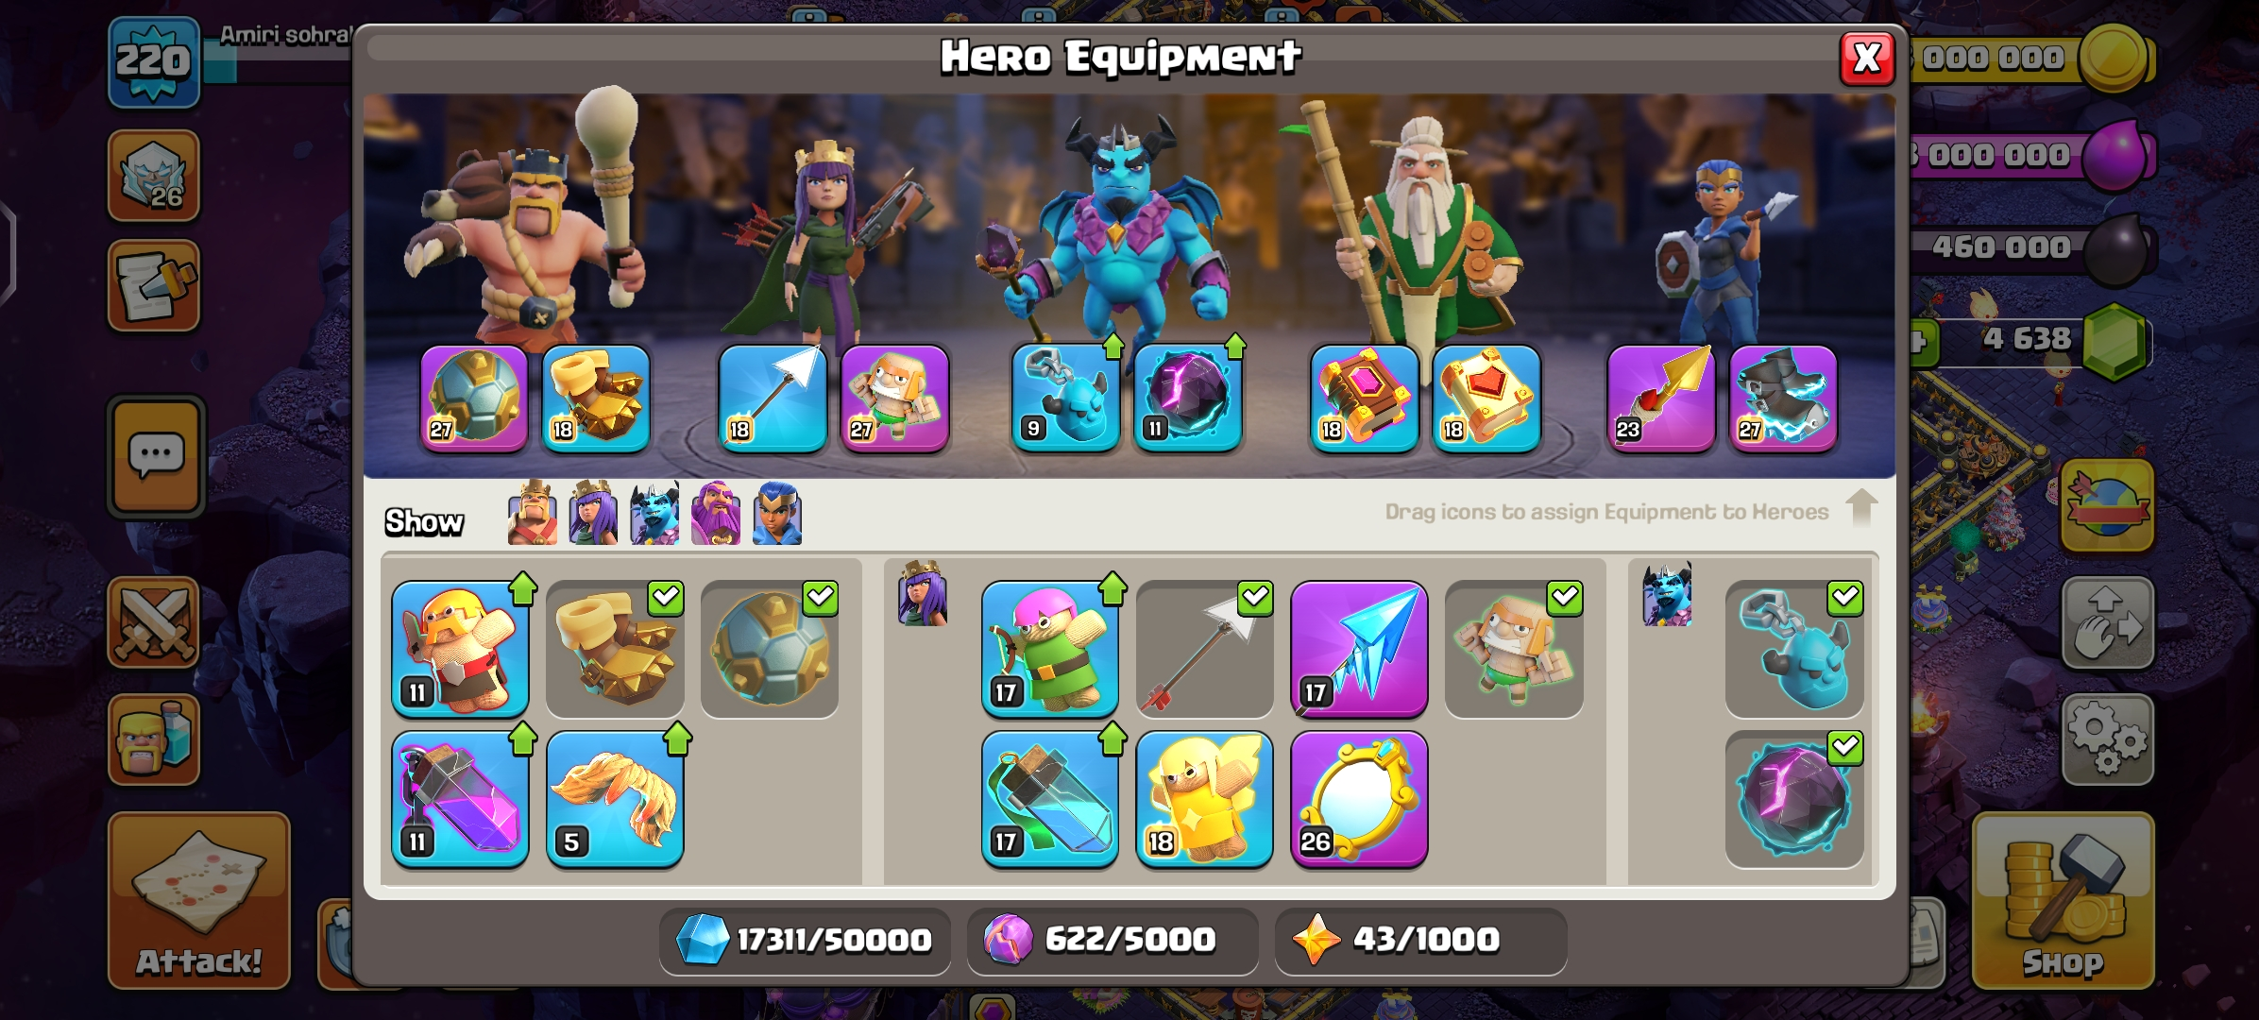The image size is (2259, 1020).
Task: Select the level 17 Archer Puppet equipment
Action: (x=1049, y=649)
